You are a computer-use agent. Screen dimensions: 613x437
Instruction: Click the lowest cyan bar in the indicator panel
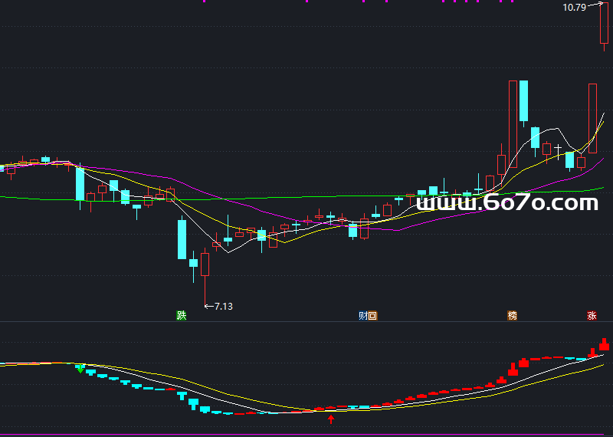tap(194, 404)
